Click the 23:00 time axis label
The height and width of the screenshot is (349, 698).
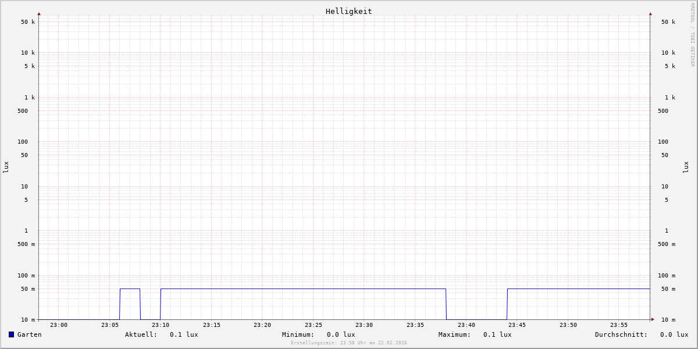(59, 325)
